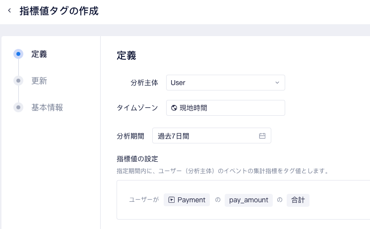Switch to the 更新 step

click(39, 81)
